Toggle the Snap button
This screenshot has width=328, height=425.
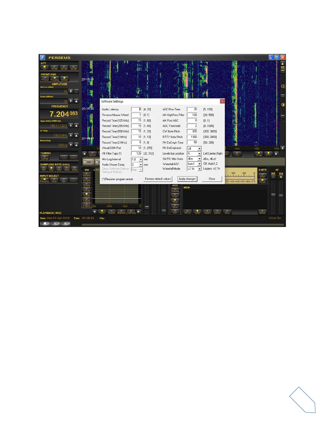click(259, 154)
